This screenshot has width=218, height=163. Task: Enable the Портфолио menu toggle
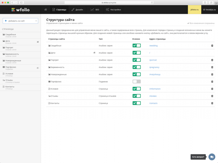pyautogui.click(x=137, y=81)
